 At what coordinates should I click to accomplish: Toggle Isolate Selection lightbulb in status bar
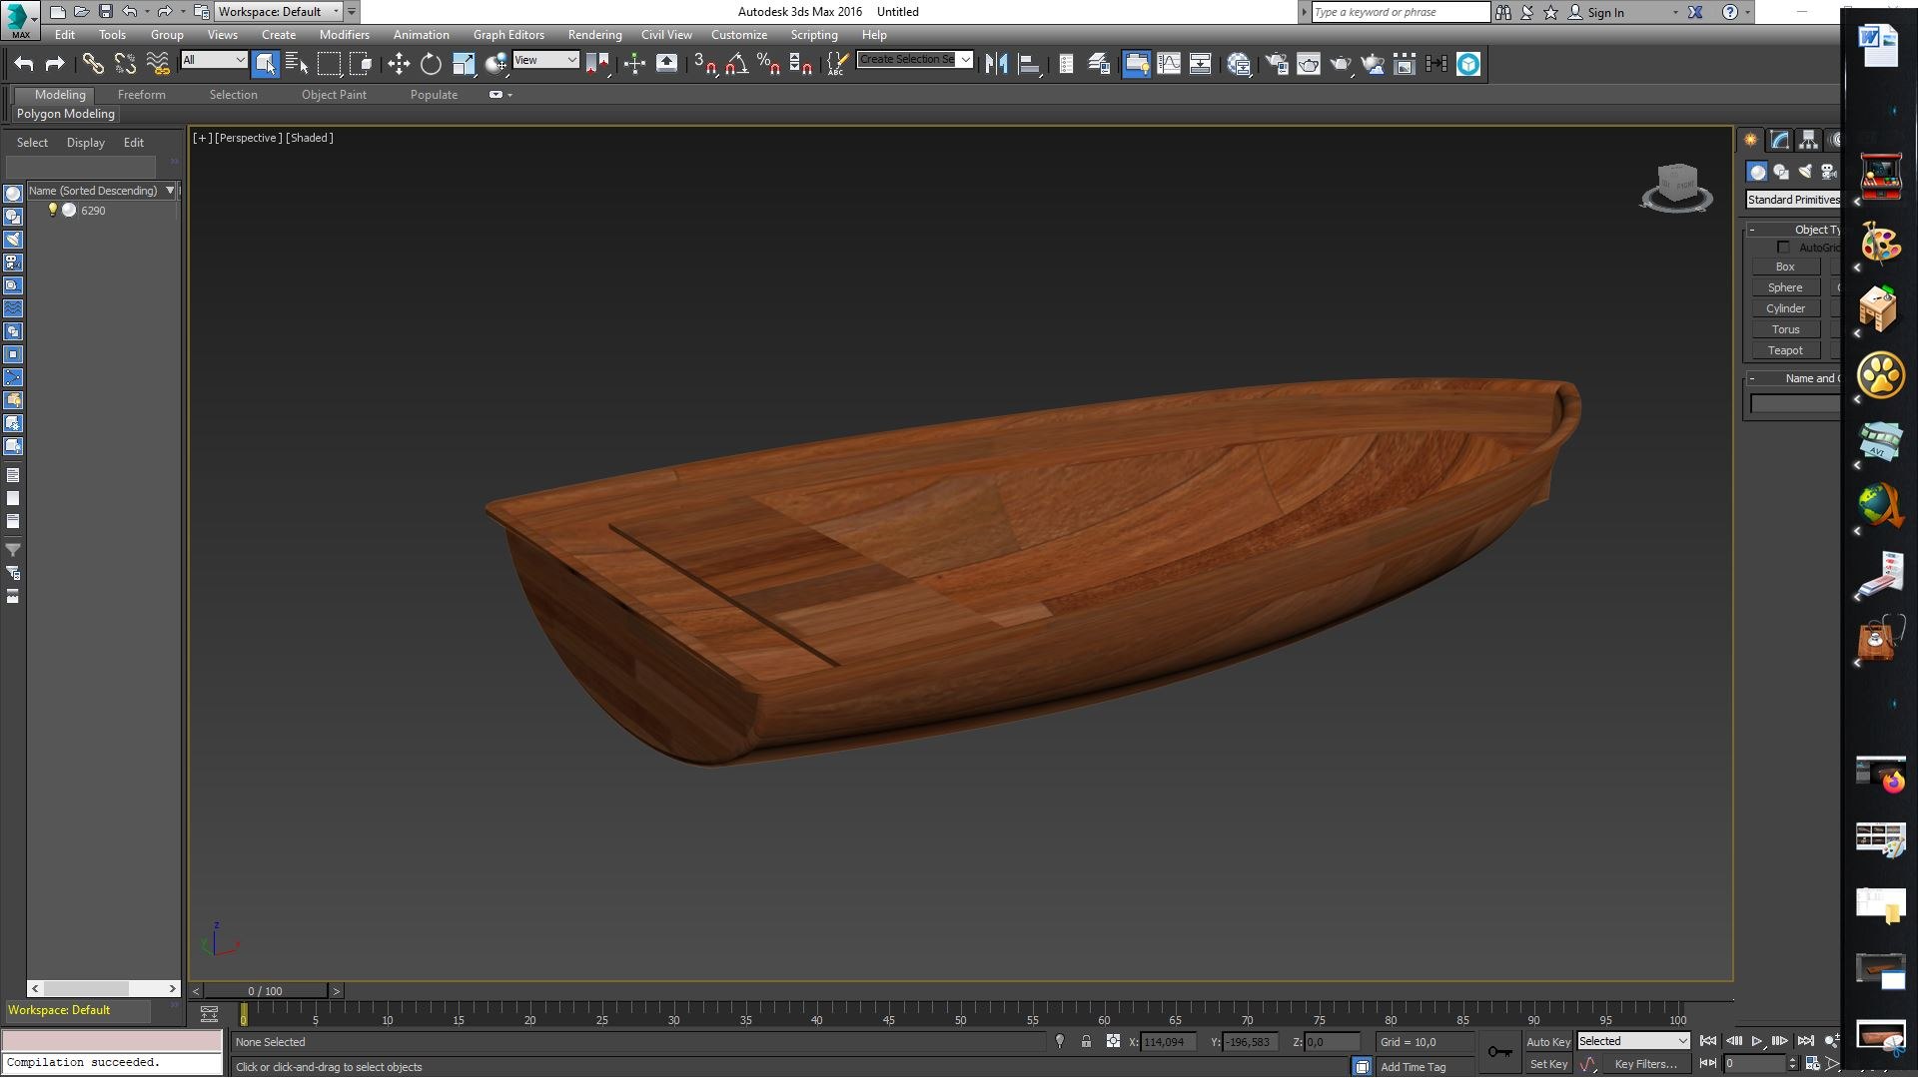click(x=1060, y=1042)
